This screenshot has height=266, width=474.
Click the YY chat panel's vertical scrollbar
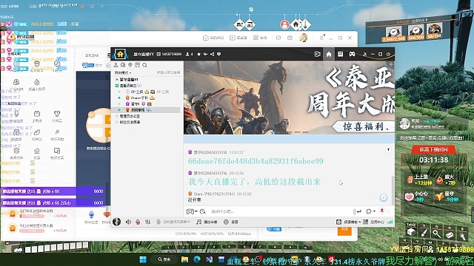click(x=393, y=190)
